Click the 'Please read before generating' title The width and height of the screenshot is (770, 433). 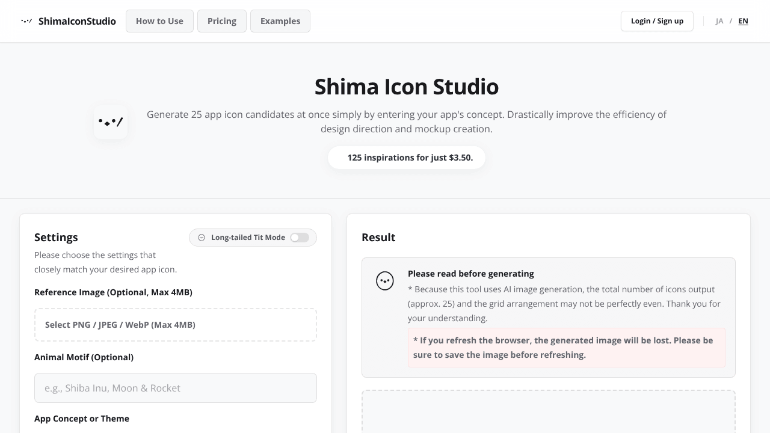pos(471,274)
